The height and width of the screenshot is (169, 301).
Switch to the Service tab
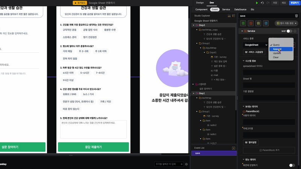coord(226,9)
